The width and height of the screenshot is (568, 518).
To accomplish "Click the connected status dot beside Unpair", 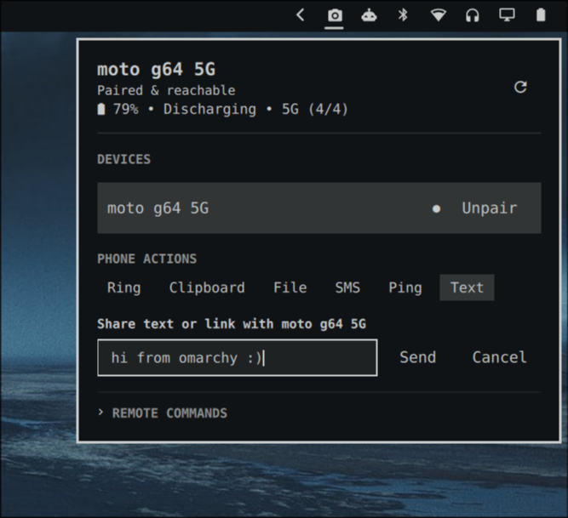I will (436, 208).
